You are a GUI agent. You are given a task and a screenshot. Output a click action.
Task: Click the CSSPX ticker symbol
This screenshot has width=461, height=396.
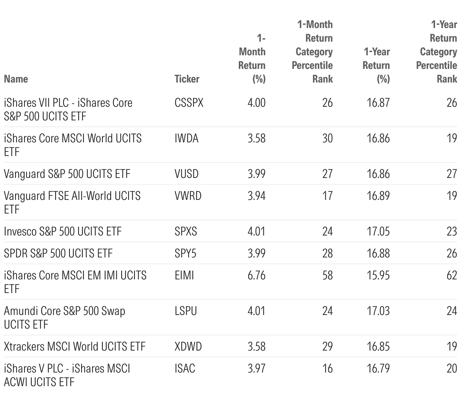coord(189,103)
